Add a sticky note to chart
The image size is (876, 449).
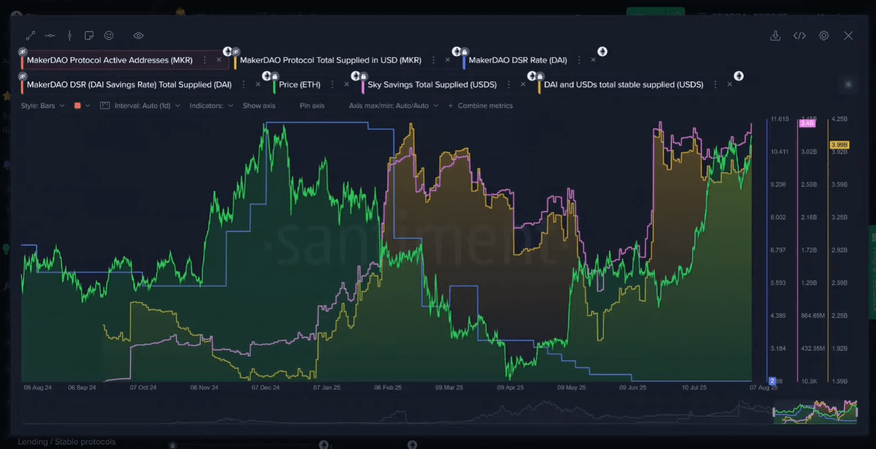pos(89,35)
